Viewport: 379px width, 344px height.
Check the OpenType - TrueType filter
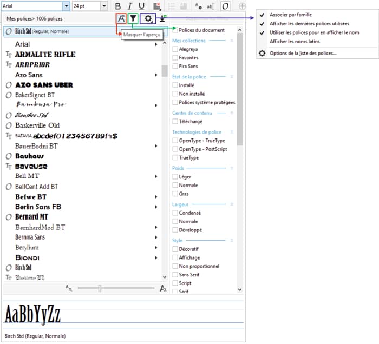pos(175,141)
